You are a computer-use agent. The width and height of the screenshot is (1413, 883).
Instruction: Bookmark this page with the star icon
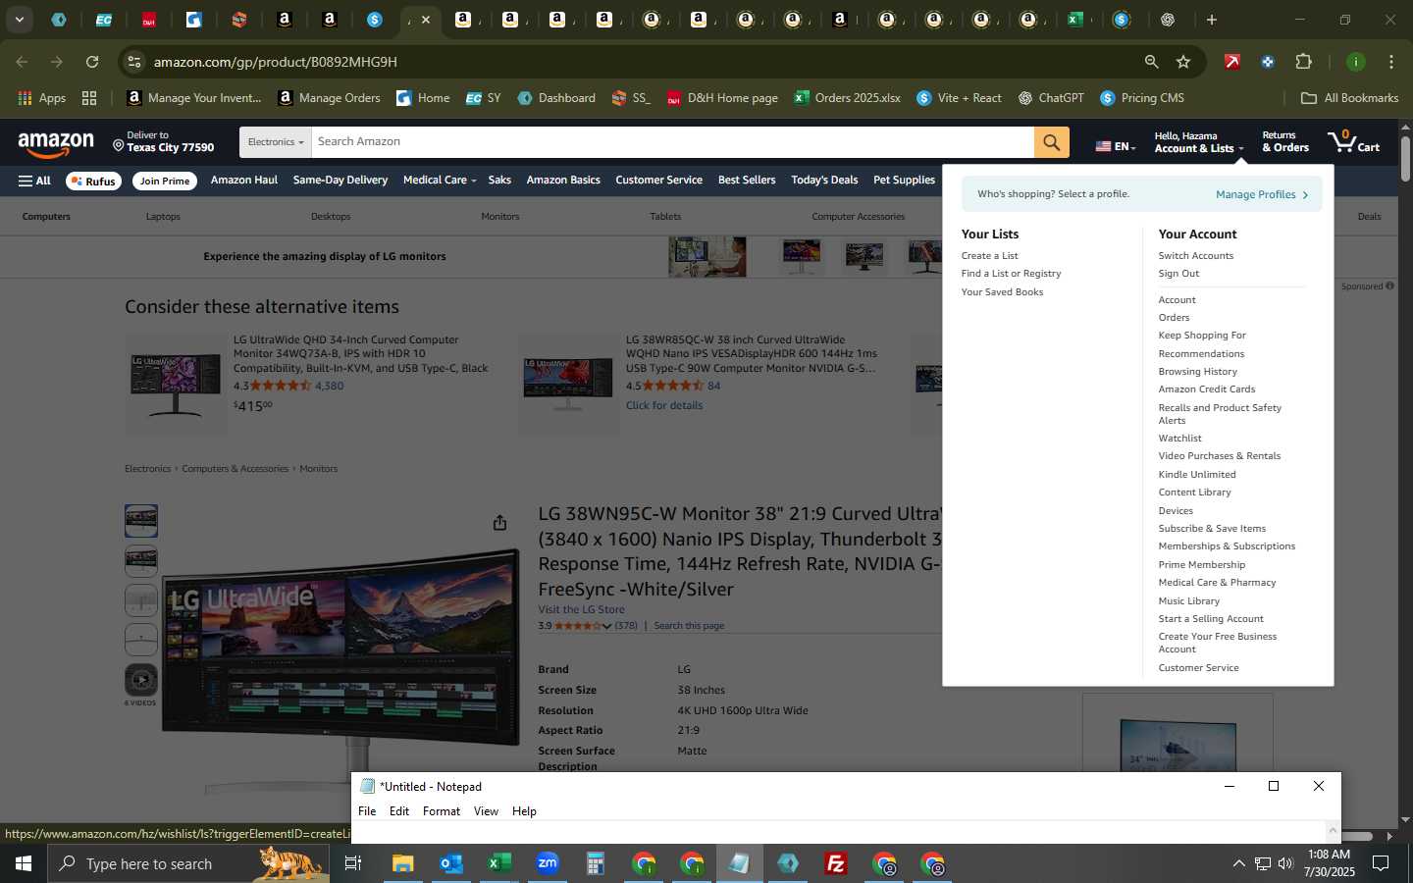(x=1183, y=62)
